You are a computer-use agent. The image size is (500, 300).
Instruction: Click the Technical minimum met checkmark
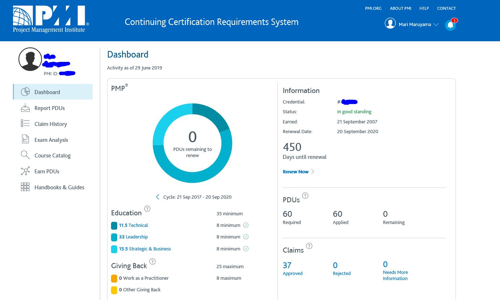(x=246, y=225)
